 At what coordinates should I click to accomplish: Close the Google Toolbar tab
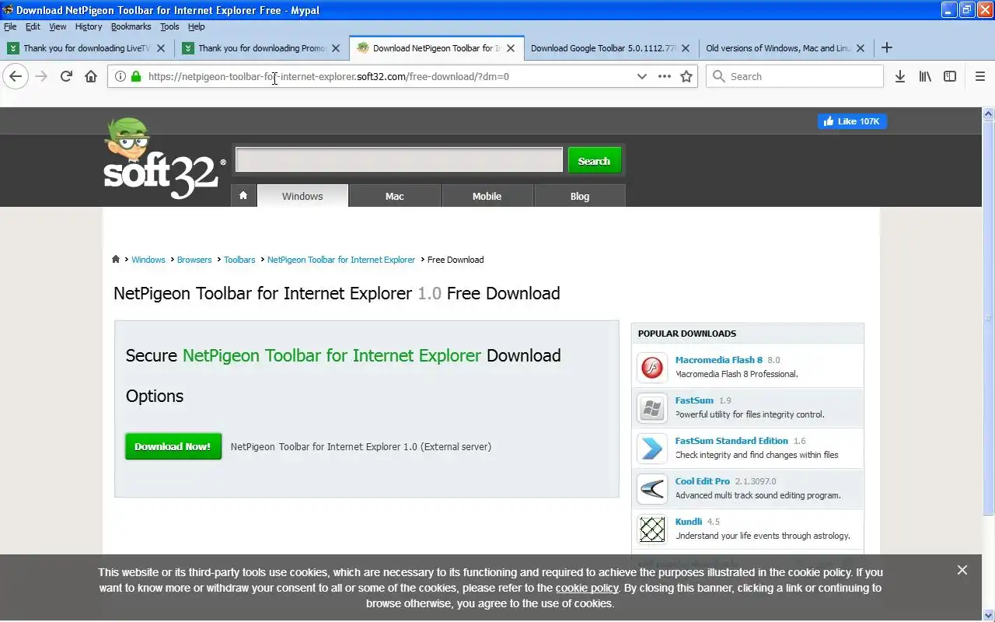(686, 47)
